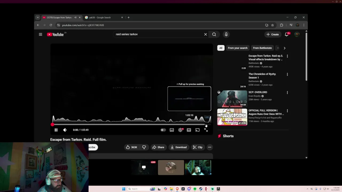View site information icon in address bar

coord(59,25)
